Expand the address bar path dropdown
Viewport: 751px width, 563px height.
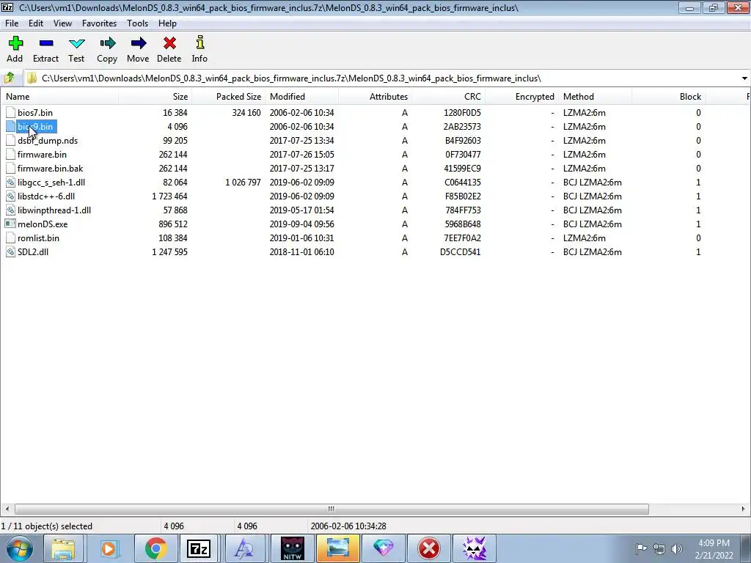[x=744, y=78]
